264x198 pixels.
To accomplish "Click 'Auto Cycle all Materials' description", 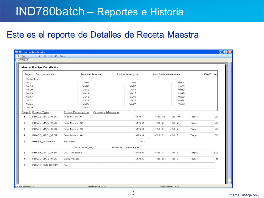I will point(166,74).
